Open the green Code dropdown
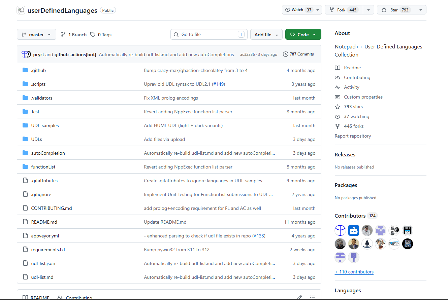448x300 pixels. pyautogui.click(x=303, y=35)
